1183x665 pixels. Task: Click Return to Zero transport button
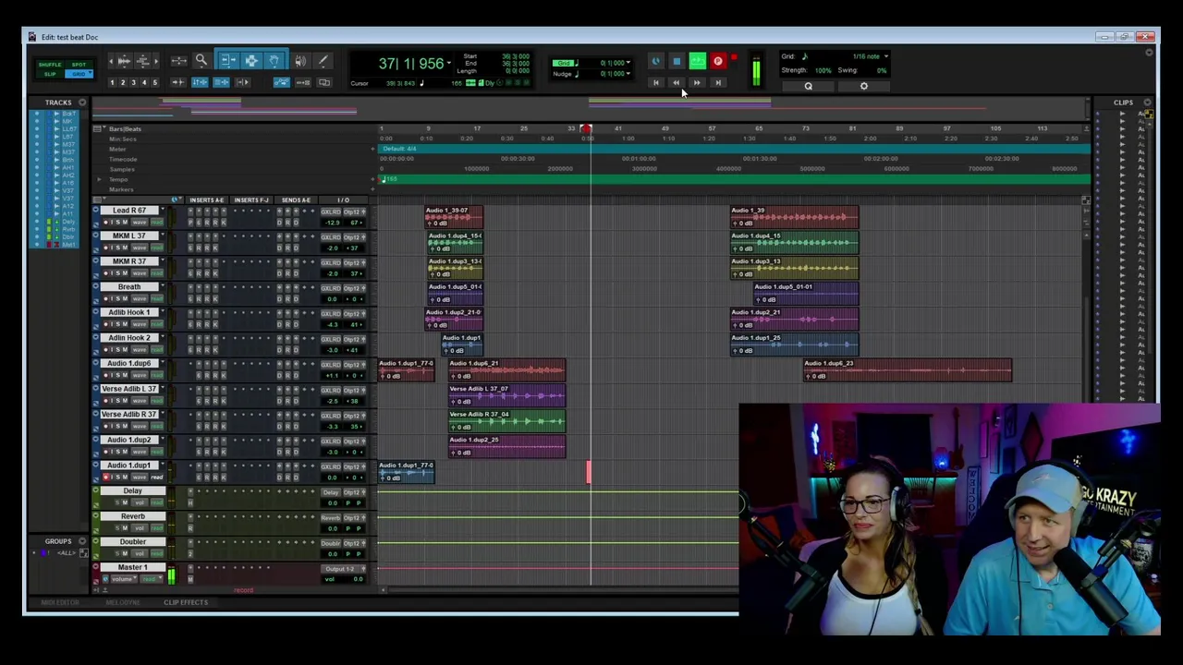[655, 83]
